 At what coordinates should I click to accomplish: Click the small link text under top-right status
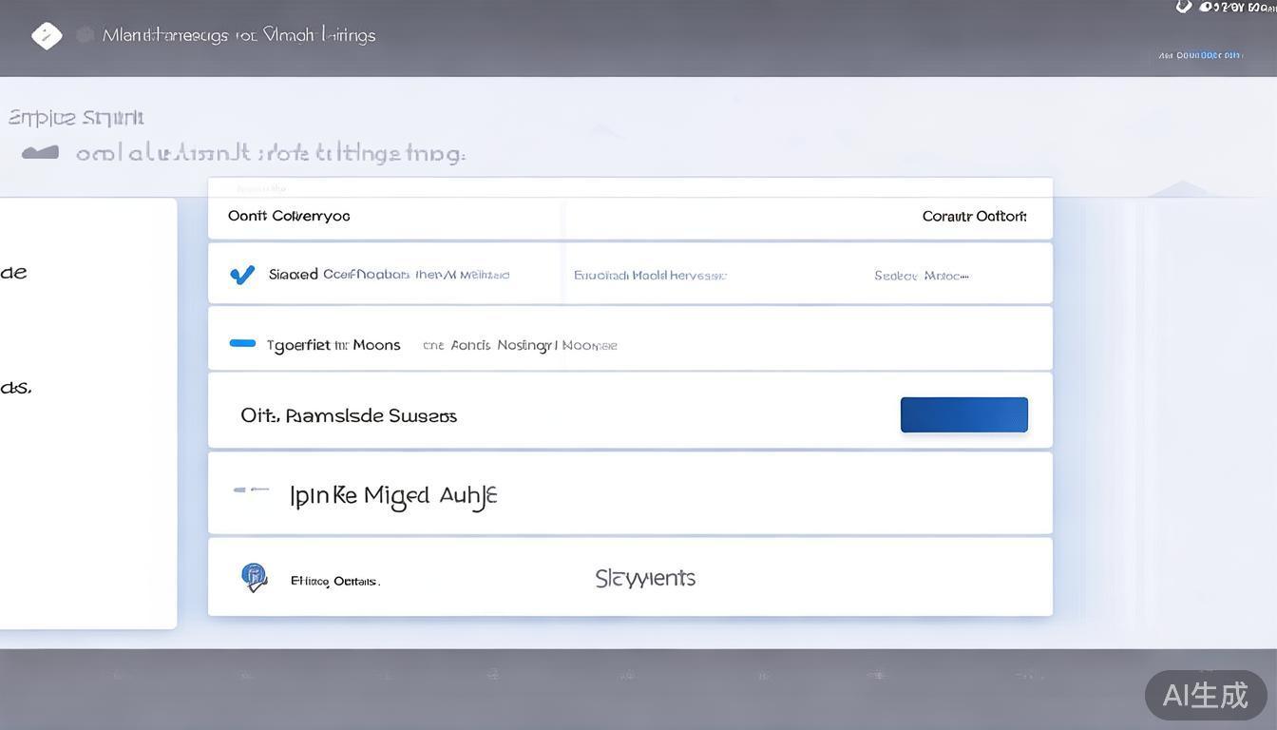coord(1200,55)
